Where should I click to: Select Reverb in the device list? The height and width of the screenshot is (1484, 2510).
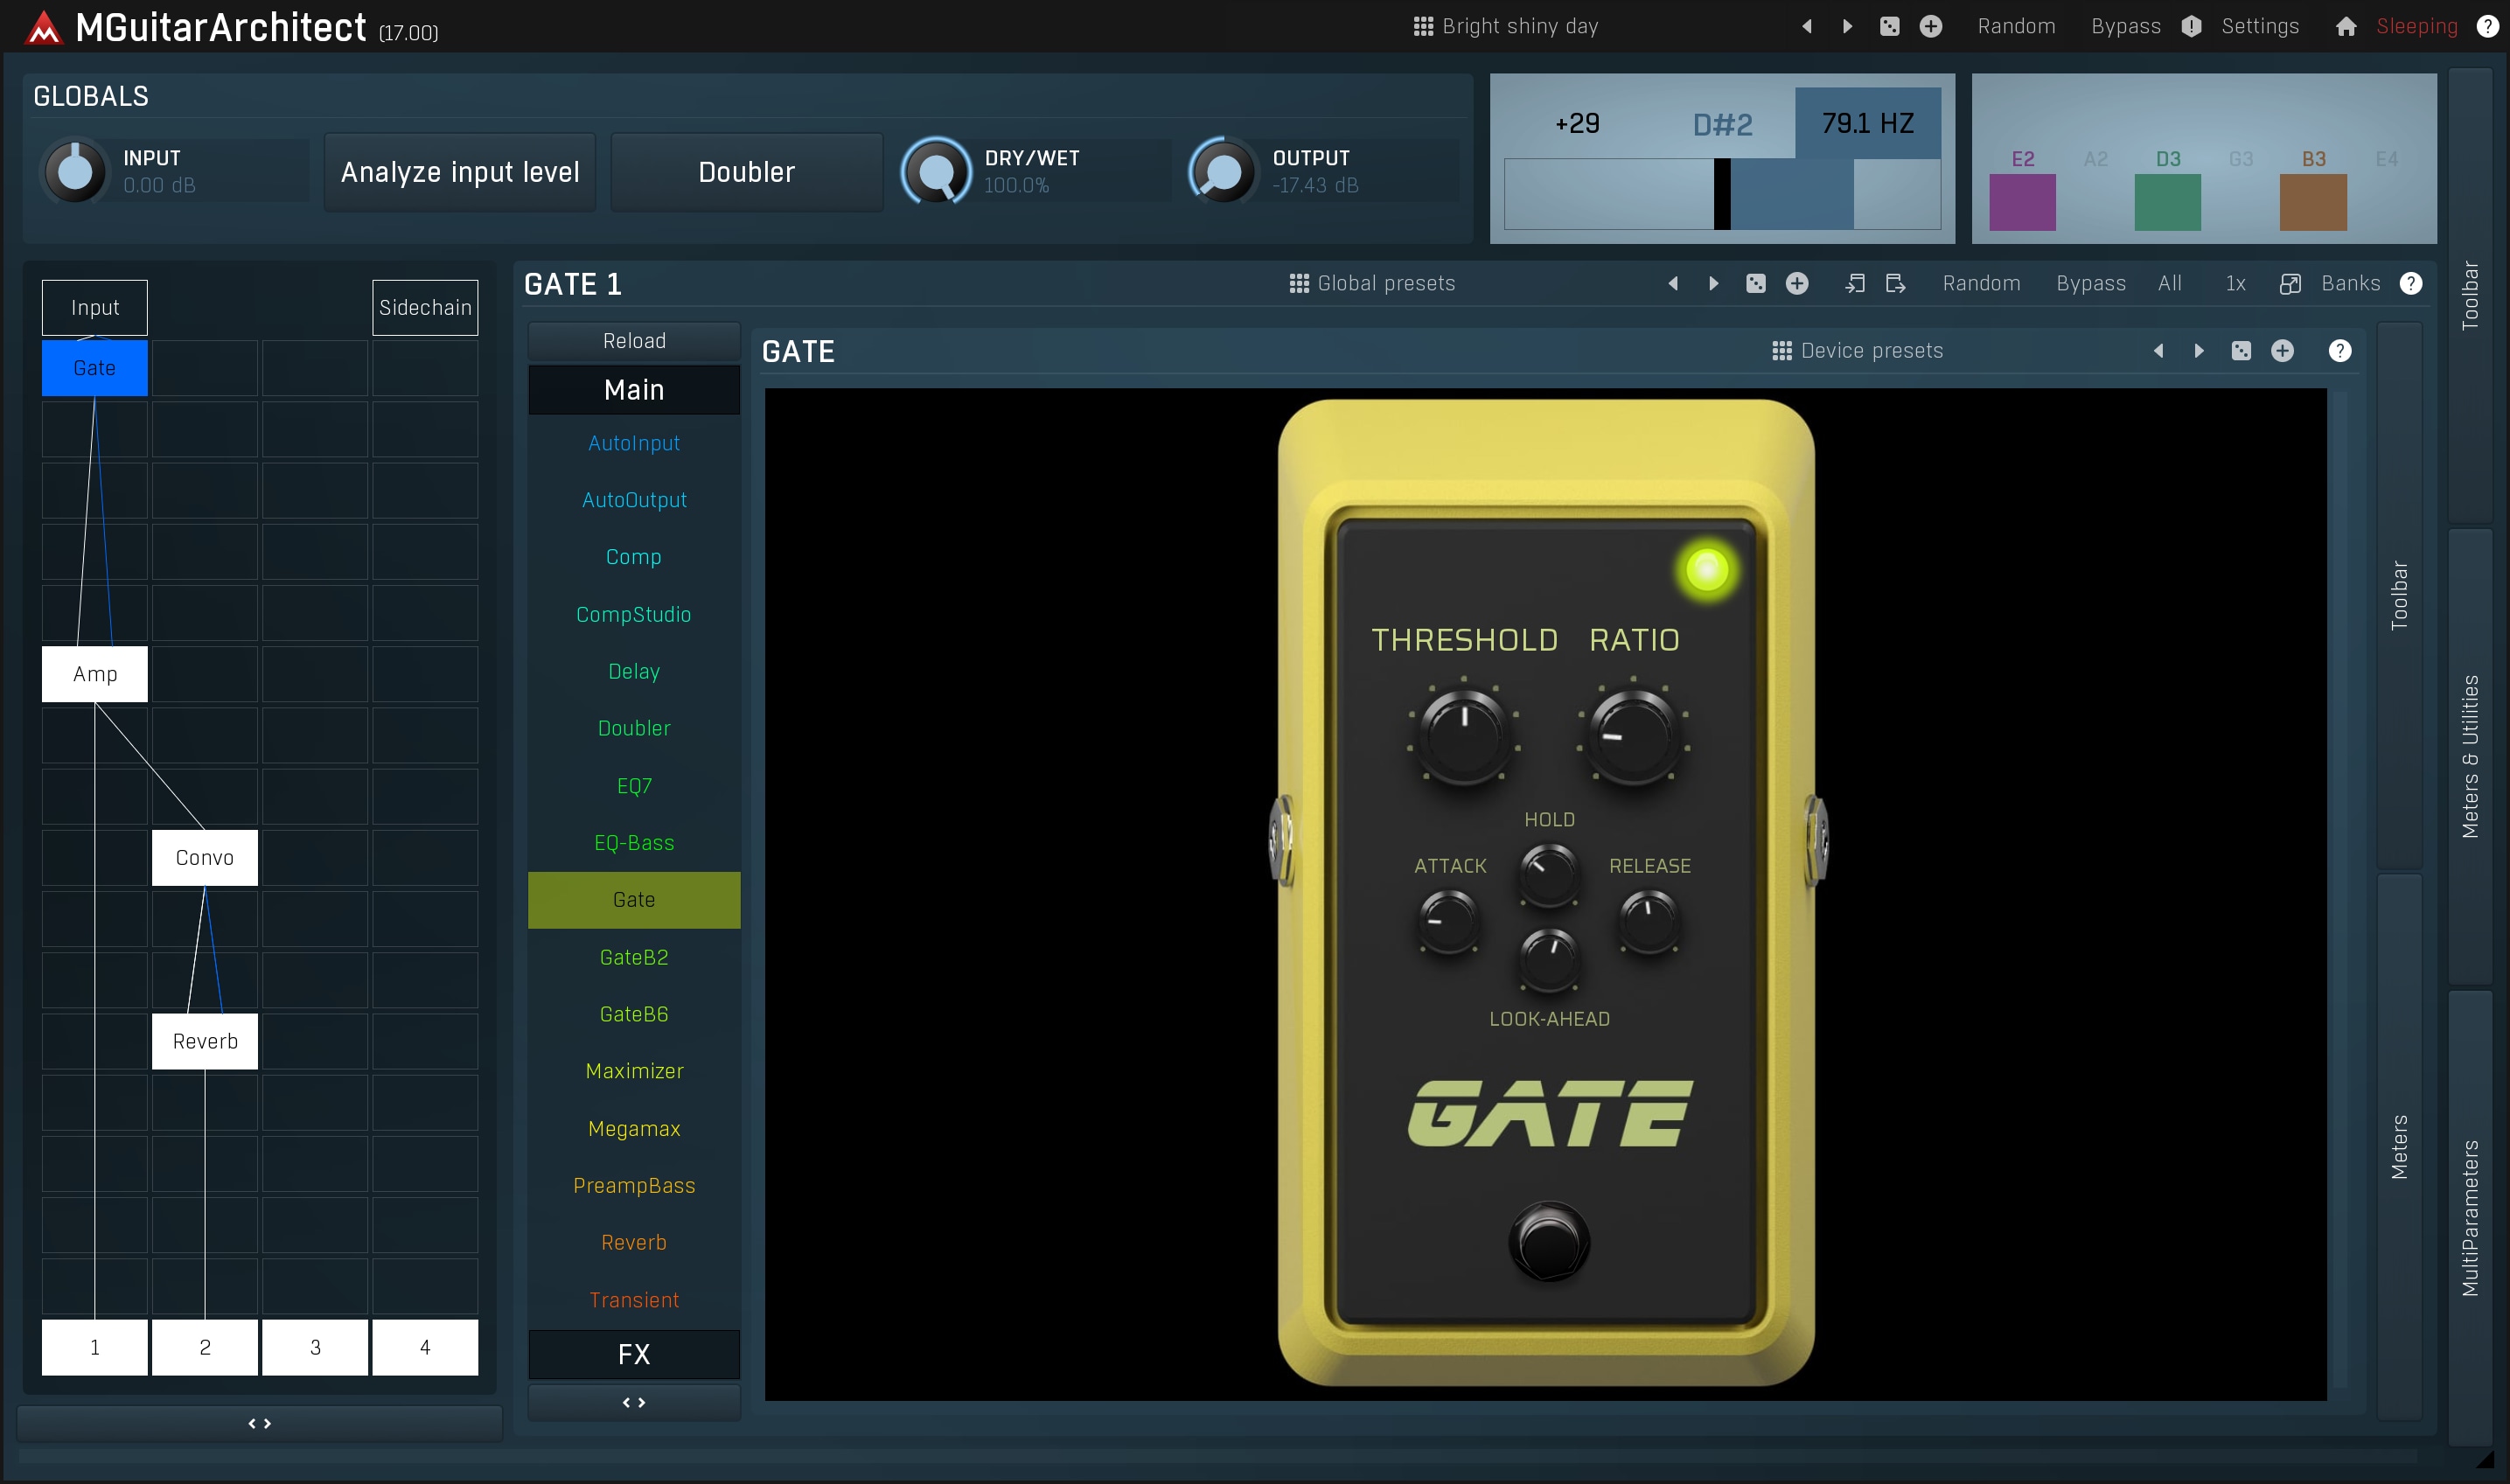pyautogui.click(x=634, y=1242)
